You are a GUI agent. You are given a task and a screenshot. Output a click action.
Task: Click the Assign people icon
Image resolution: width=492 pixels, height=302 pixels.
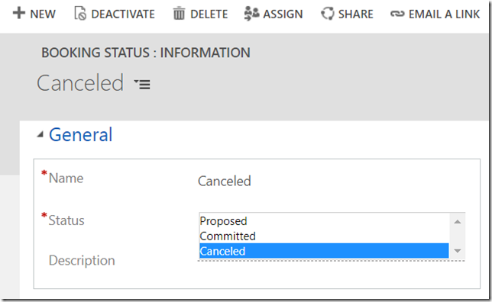click(251, 14)
